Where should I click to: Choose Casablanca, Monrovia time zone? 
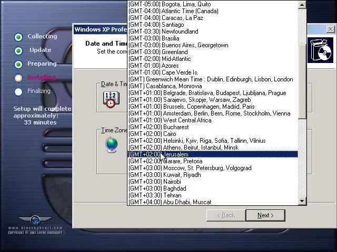click(x=213, y=86)
